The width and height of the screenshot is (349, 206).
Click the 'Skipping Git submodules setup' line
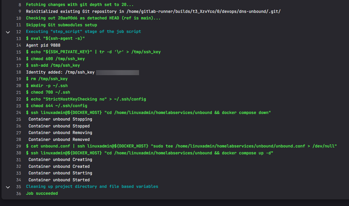pyautogui.click(x=61, y=25)
